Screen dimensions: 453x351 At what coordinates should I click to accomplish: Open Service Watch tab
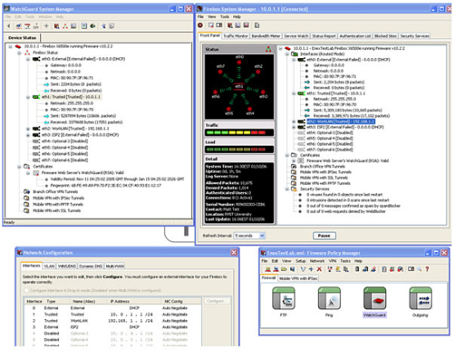coord(296,36)
